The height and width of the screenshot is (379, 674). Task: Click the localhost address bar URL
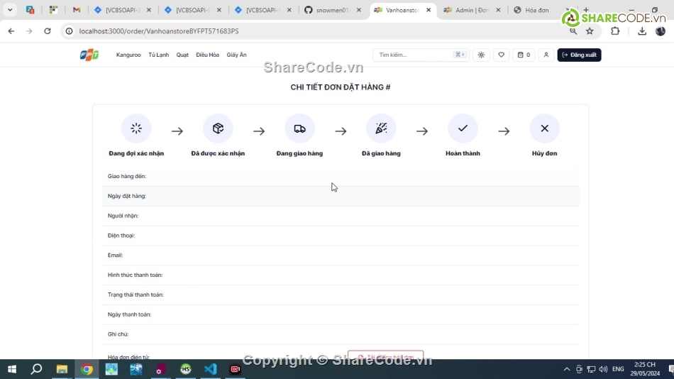point(159,31)
